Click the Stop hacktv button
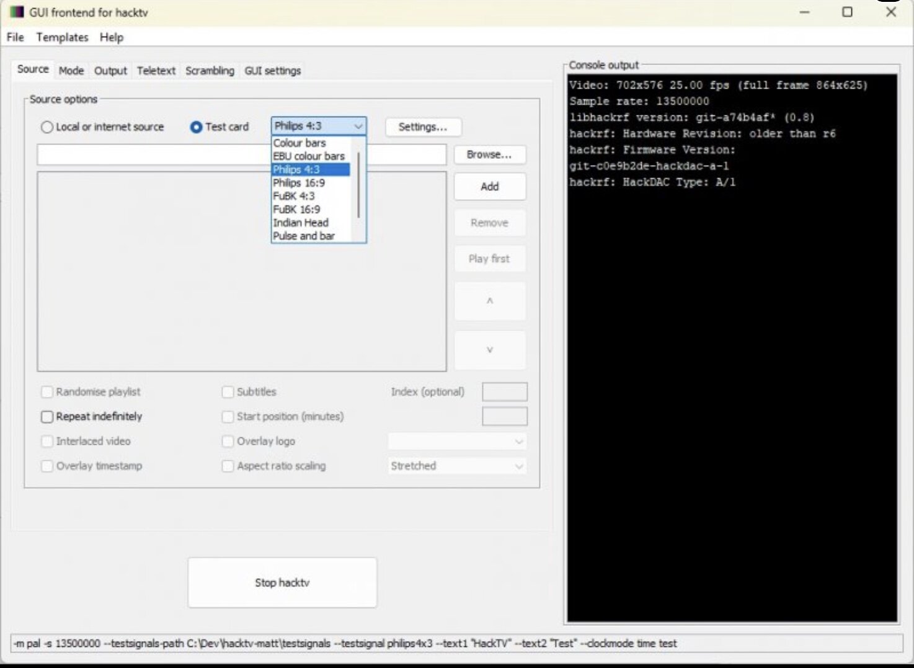 point(282,582)
